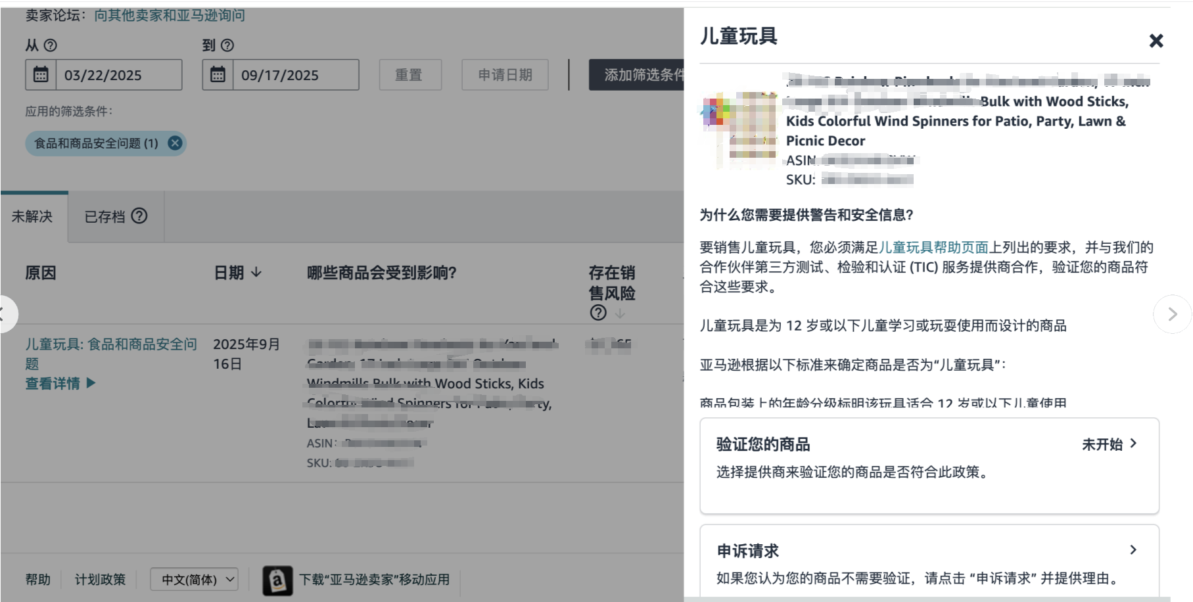Switch to the 未解决 tab
The image size is (1193, 602).
[32, 217]
